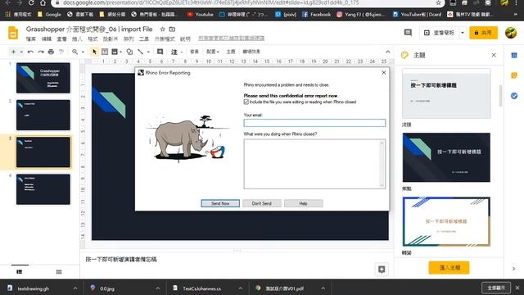Open the 投影片 Slide menu

(111, 39)
